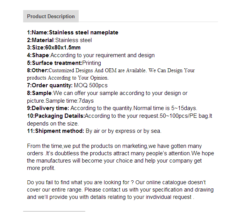238x212 pixels.
Task: Click the '10:Packaging Details:' label
Action: click(56, 116)
